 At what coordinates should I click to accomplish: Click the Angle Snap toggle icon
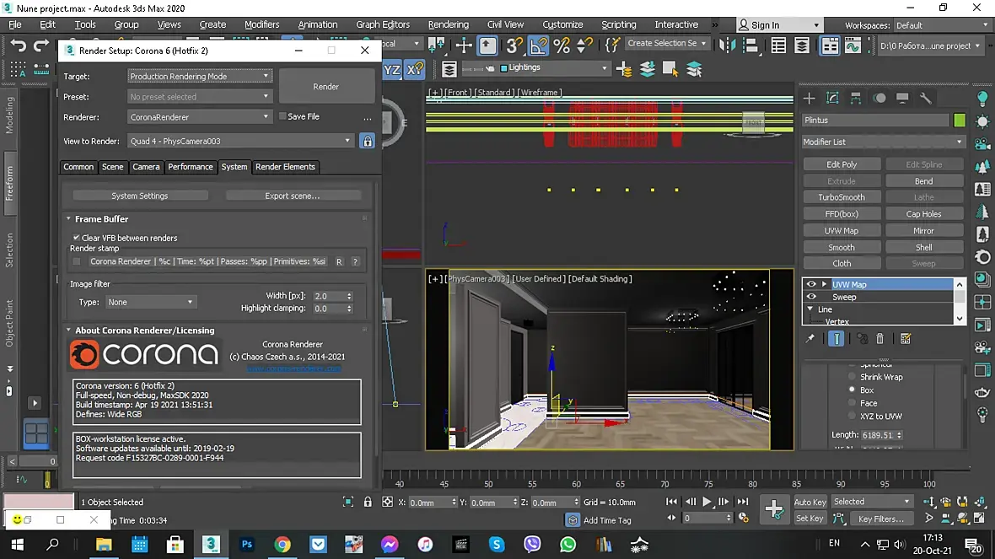[x=538, y=46]
